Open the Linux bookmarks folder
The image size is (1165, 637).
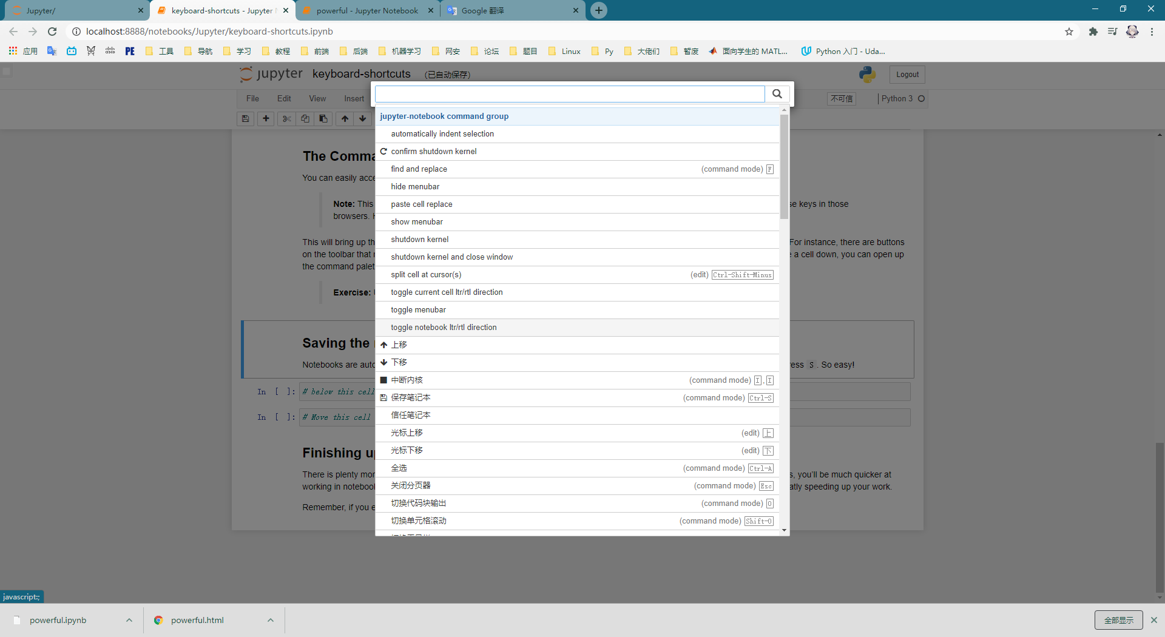click(564, 51)
